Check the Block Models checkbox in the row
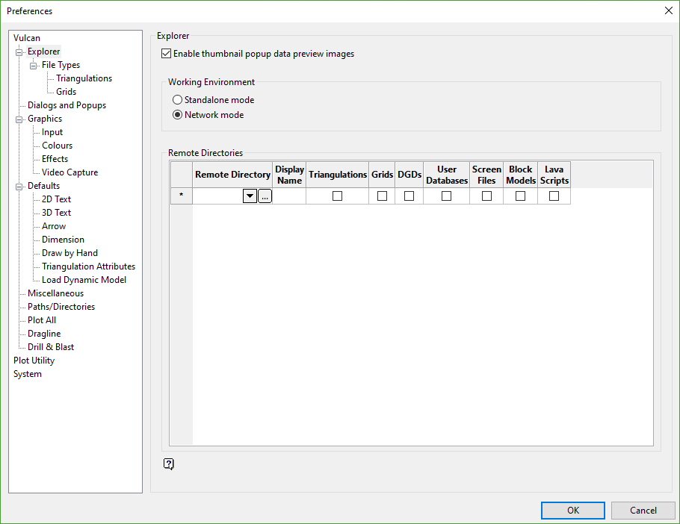 point(520,196)
